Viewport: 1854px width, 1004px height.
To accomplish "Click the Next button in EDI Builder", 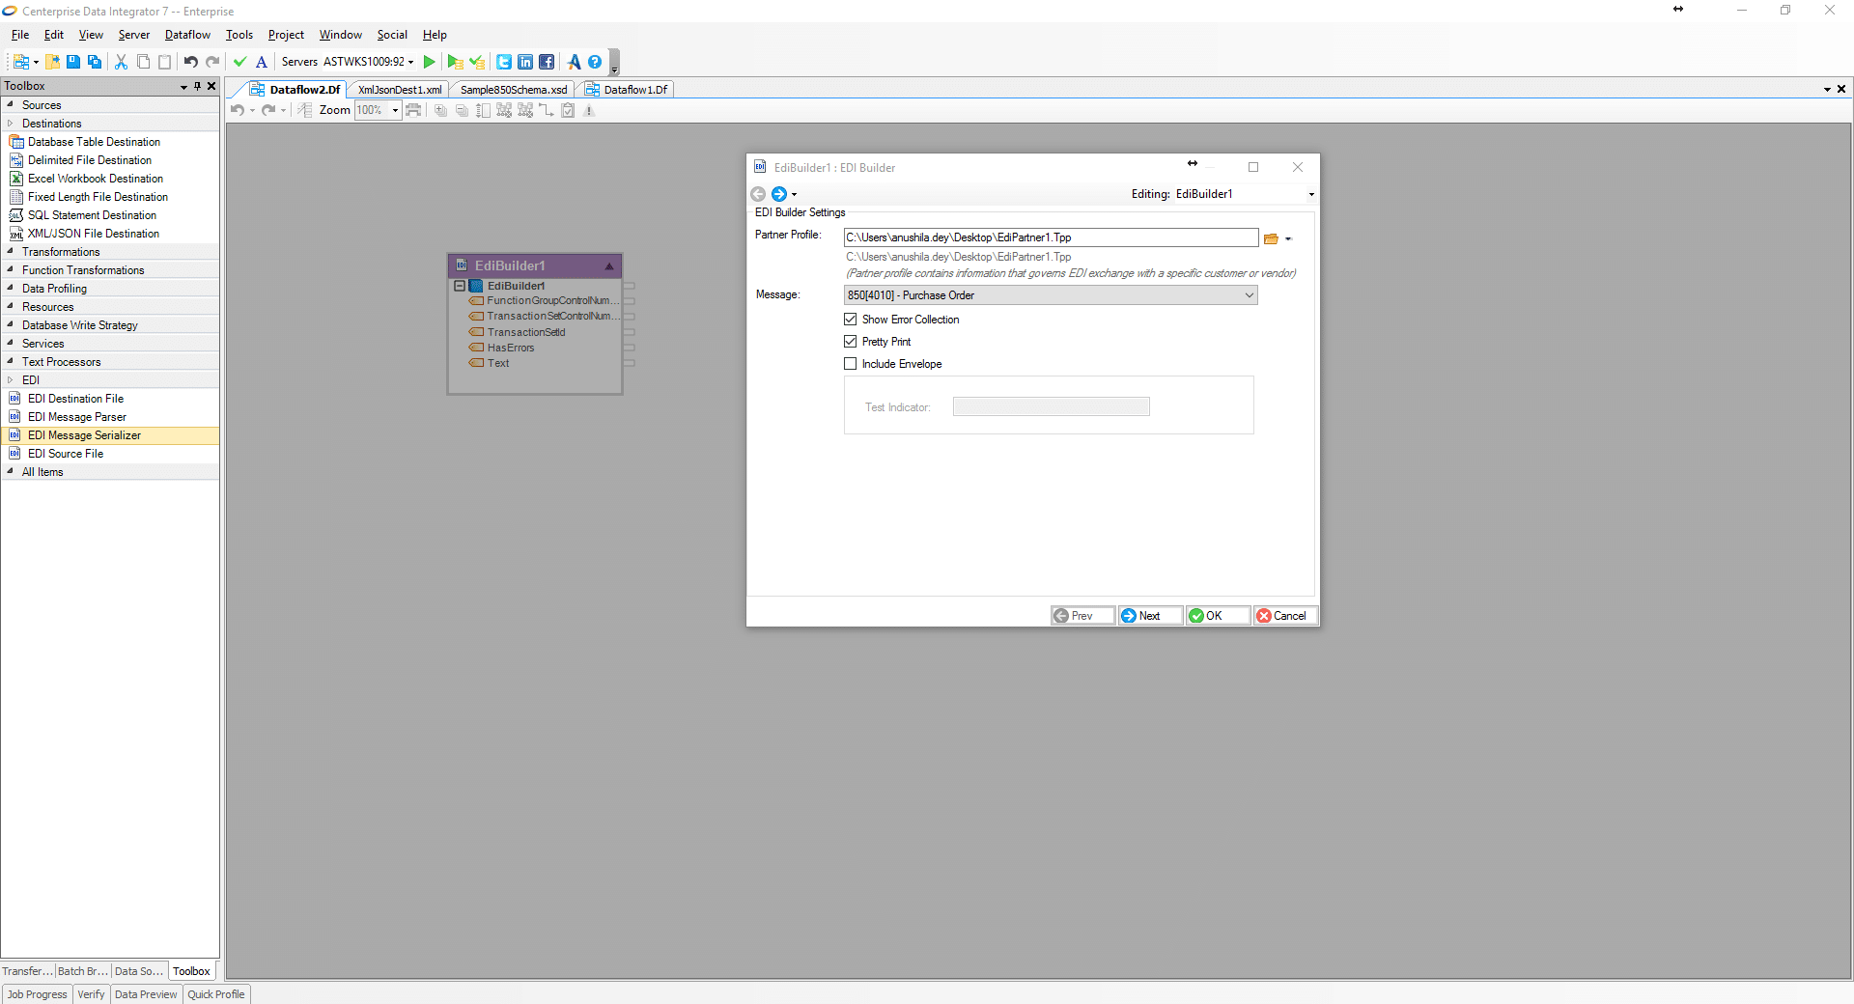I will pos(1149,616).
